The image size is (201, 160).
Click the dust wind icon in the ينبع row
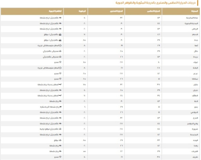(61, 107)
